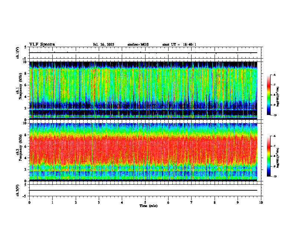Click the "6" kHz tick on ch.1 frequency axis

pos(26,85)
